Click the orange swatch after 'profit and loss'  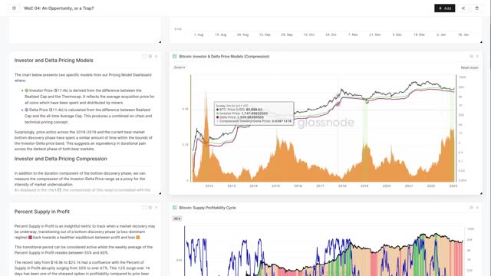coord(138,238)
